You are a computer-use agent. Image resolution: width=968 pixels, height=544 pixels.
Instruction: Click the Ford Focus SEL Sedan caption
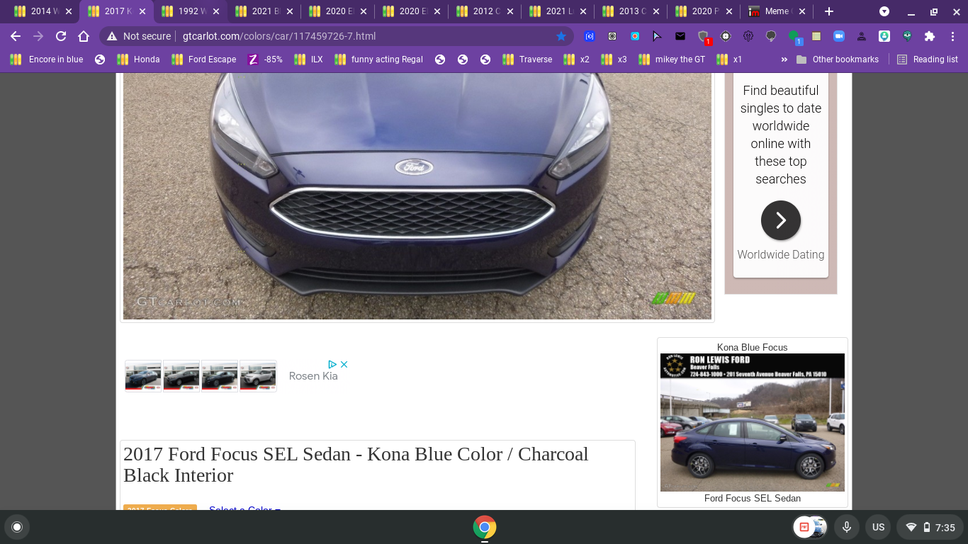(x=753, y=498)
